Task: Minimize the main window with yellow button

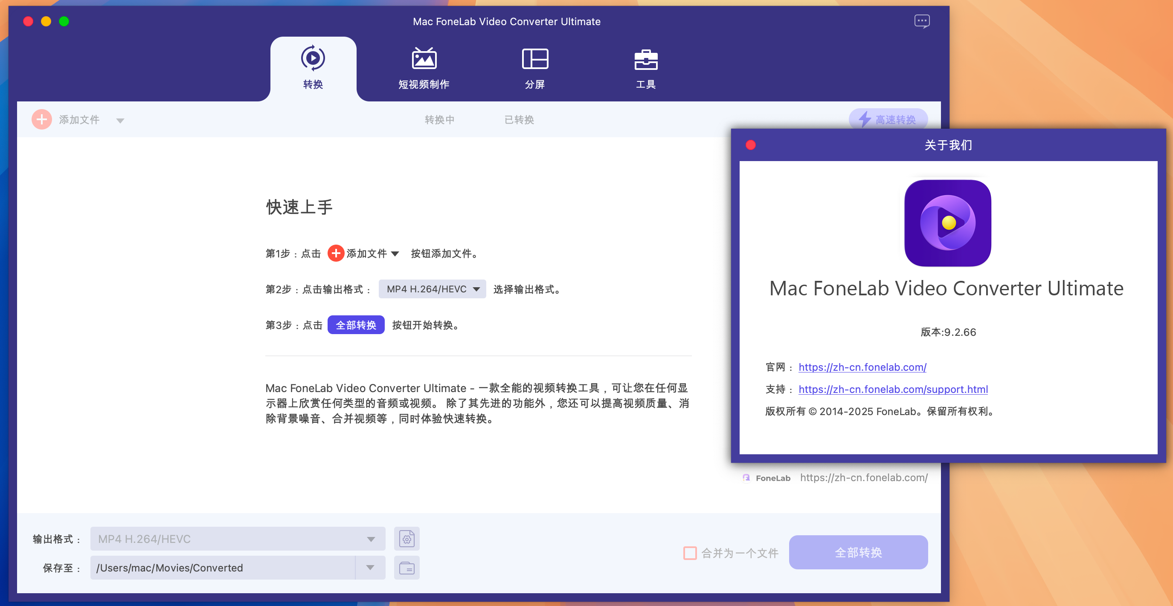Action: click(x=46, y=21)
